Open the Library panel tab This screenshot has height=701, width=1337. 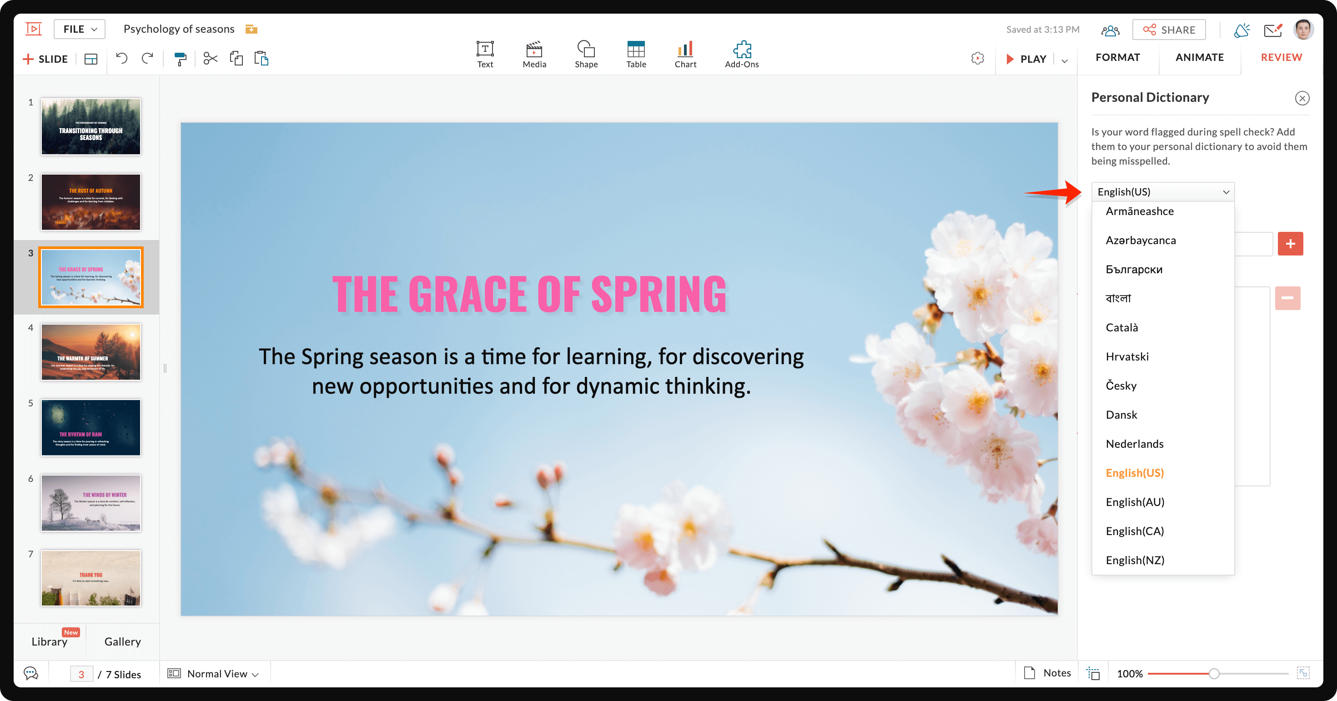tap(50, 641)
